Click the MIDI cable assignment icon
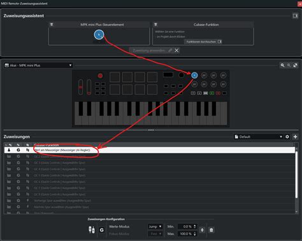 (x=92, y=230)
